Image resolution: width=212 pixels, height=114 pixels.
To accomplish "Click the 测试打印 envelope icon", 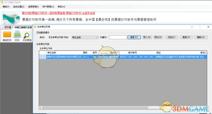I will tap(7, 34).
